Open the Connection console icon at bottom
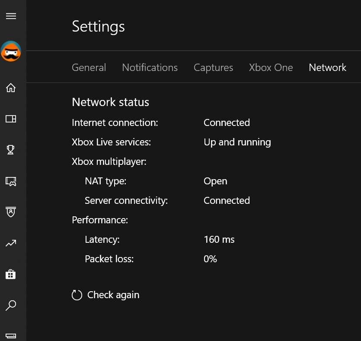 tap(11, 335)
